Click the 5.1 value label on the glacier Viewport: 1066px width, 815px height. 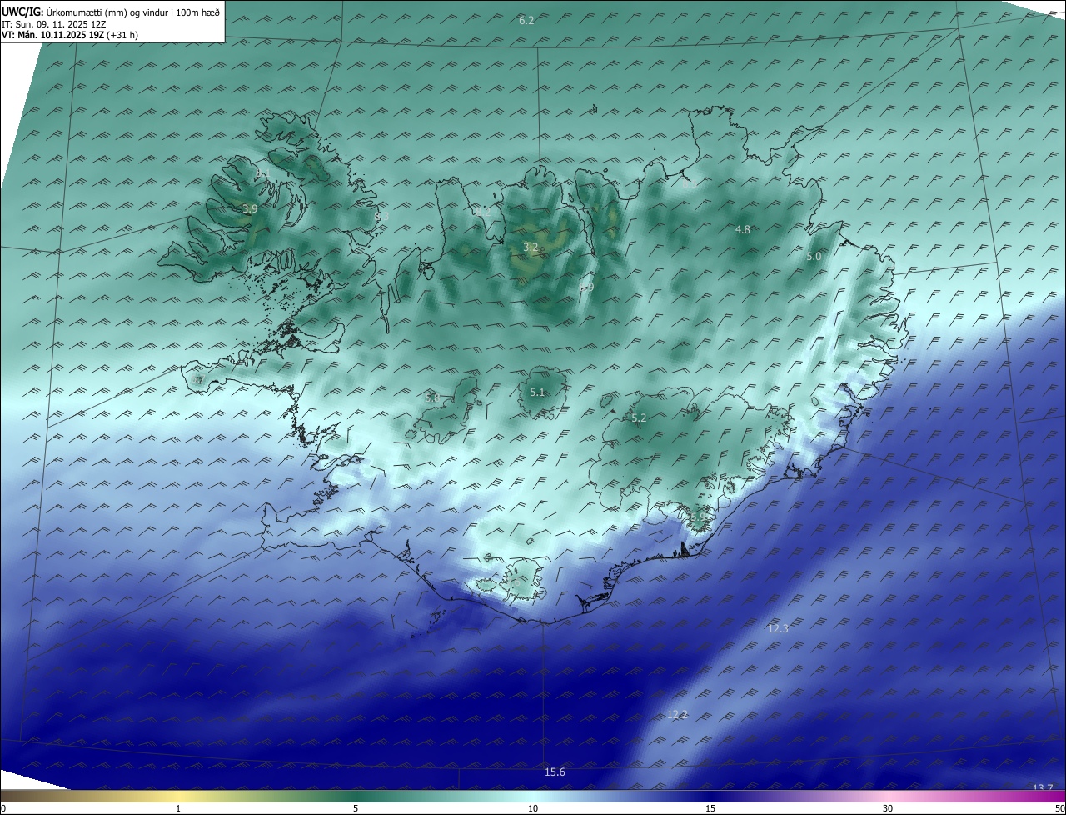pos(537,392)
